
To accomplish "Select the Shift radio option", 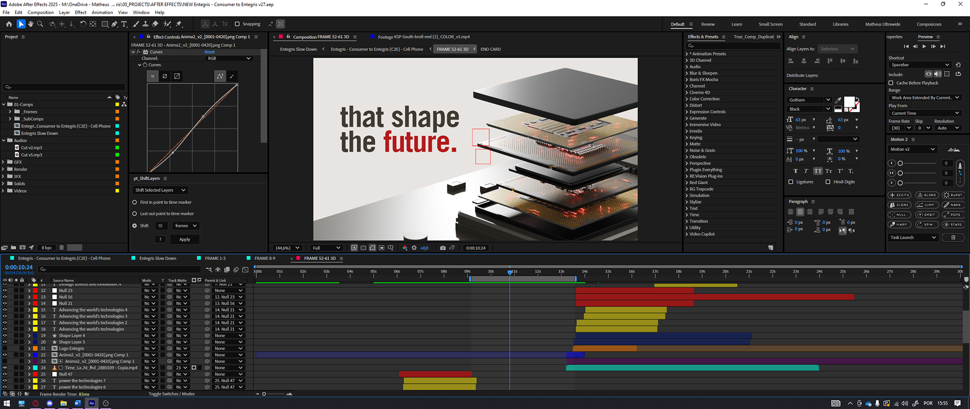I will (134, 226).
